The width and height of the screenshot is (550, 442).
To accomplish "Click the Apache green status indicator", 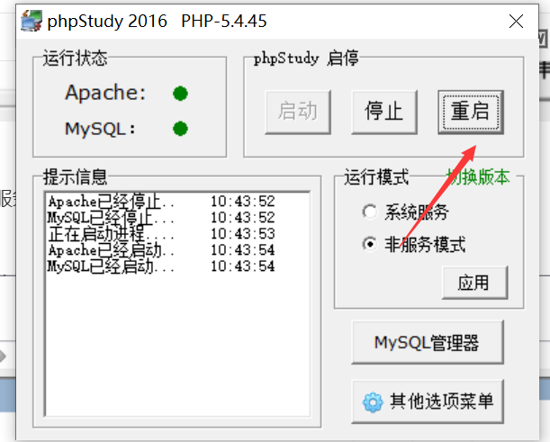I will point(180,94).
